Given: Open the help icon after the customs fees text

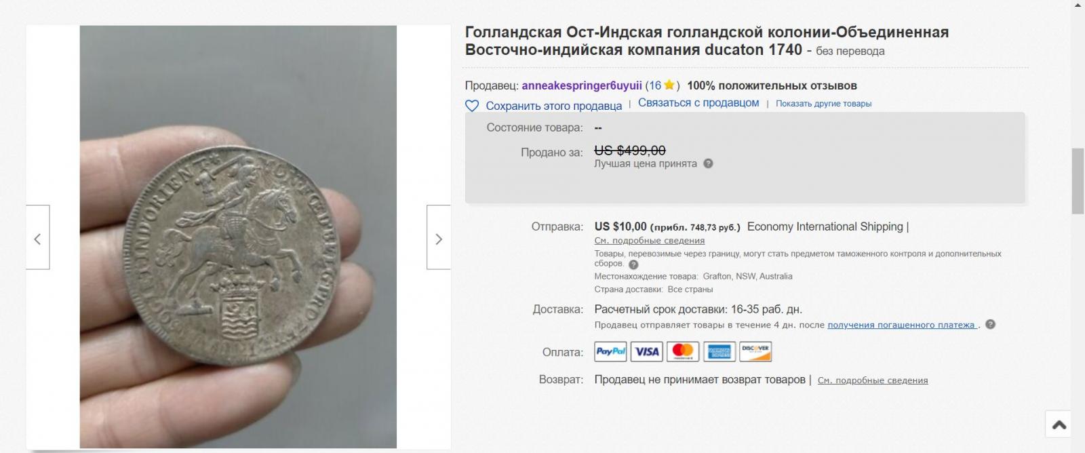Looking at the screenshot, I should tap(633, 264).
